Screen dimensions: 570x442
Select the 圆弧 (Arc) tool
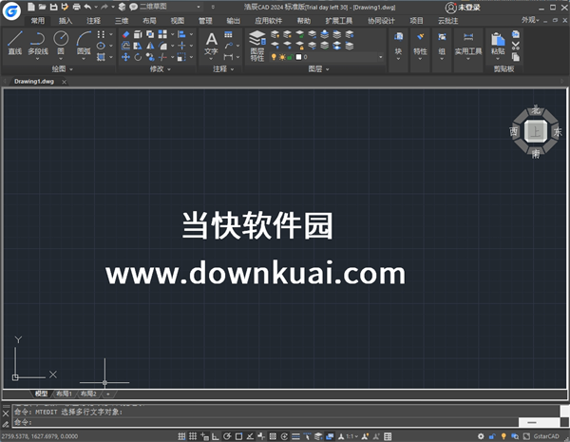click(84, 42)
